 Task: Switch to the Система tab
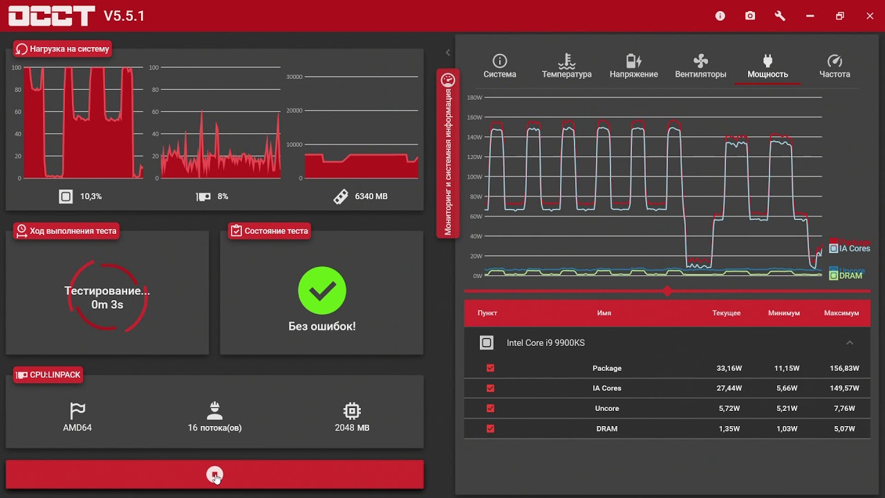500,66
